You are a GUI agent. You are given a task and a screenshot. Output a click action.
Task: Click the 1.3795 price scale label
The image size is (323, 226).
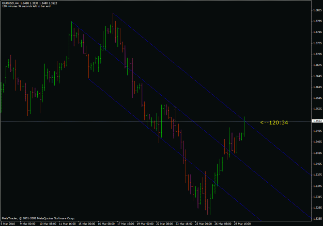(317, 21)
